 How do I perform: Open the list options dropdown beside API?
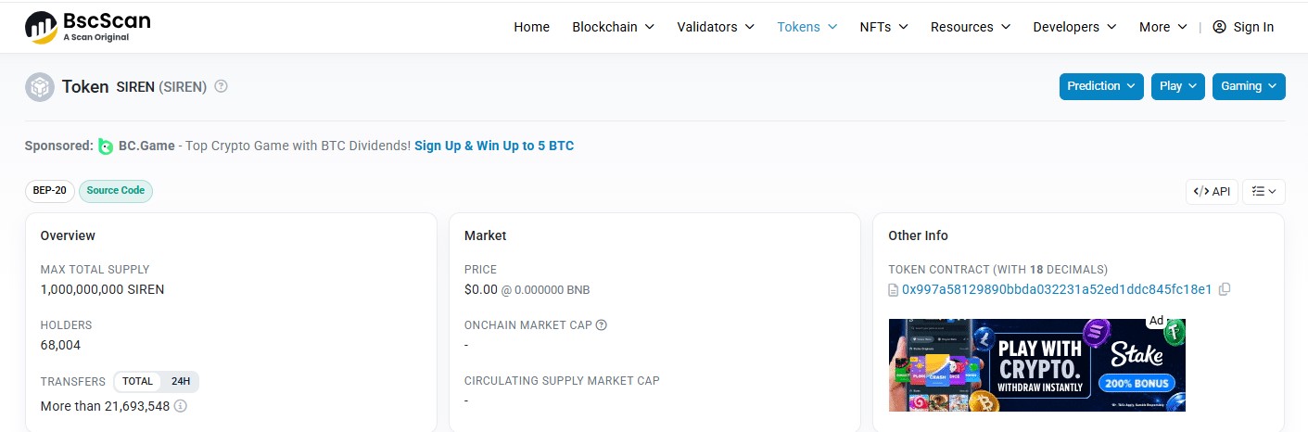pos(1264,192)
